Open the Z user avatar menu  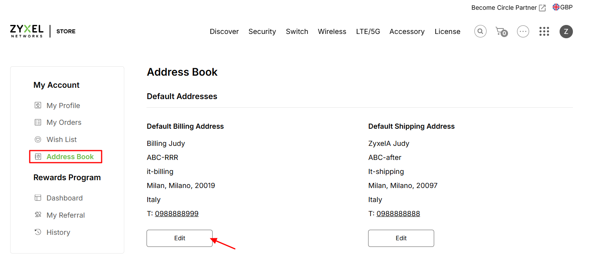(x=566, y=31)
